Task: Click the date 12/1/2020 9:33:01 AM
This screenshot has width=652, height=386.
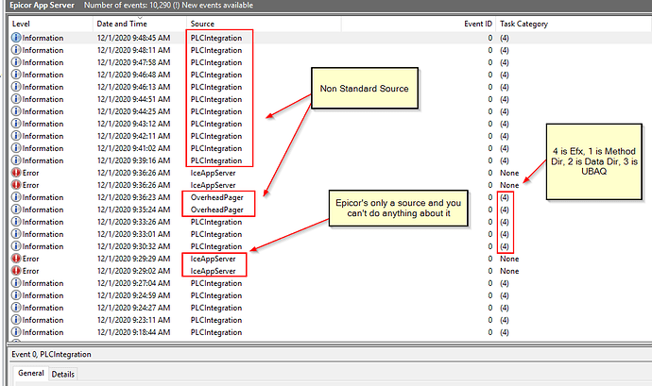Action: [x=133, y=234]
